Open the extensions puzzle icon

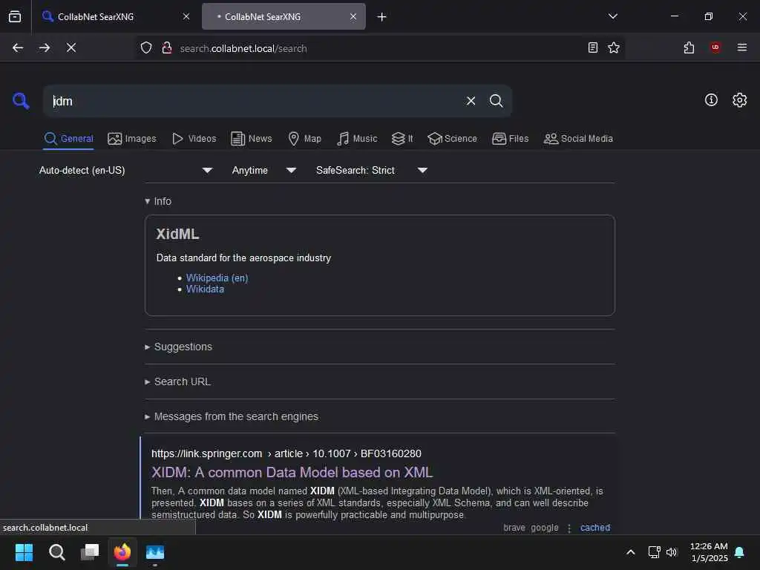(689, 47)
